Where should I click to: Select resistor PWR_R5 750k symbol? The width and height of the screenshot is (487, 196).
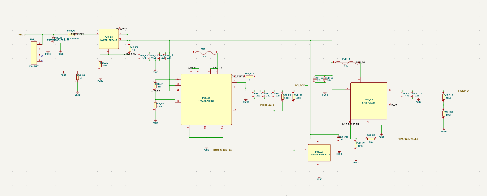(x=155, y=105)
